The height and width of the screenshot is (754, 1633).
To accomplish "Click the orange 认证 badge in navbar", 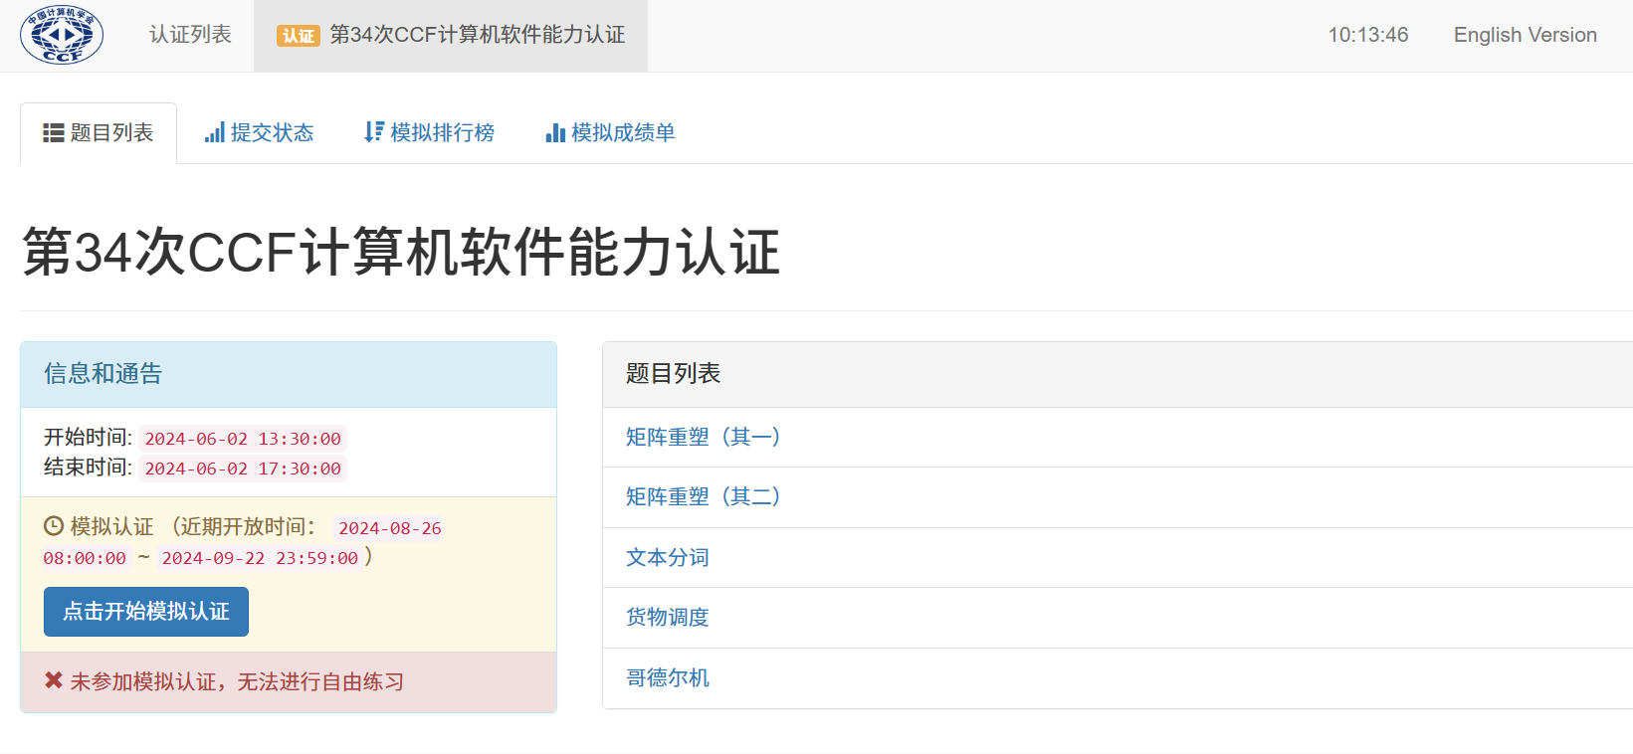I will 299,36.
